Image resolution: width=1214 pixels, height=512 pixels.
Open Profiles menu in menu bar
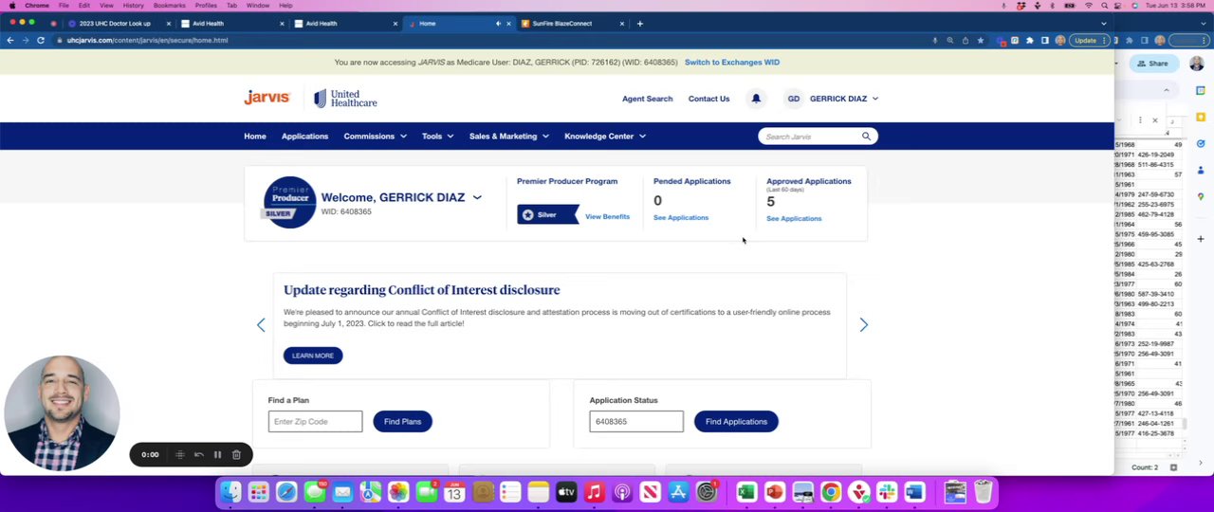click(206, 6)
